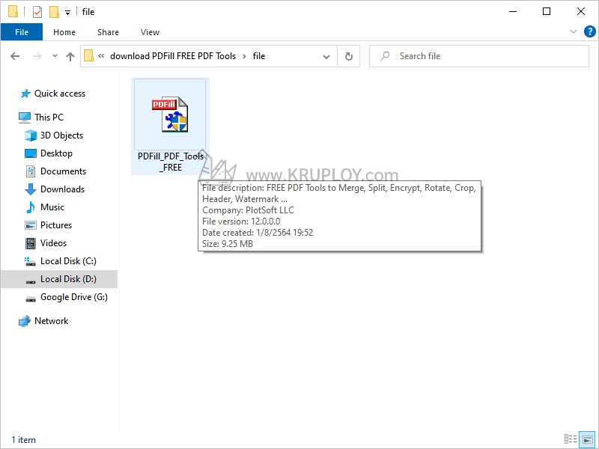
Task: Open Customize Quick Access Toolbar dropdown
Action: [67, 13]
